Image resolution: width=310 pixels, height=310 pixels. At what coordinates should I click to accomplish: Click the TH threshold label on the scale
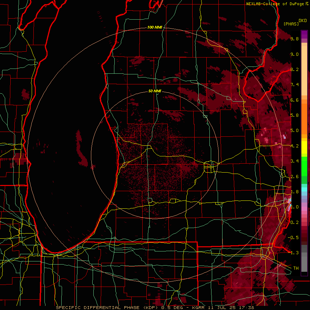click(x=296, y=268)
